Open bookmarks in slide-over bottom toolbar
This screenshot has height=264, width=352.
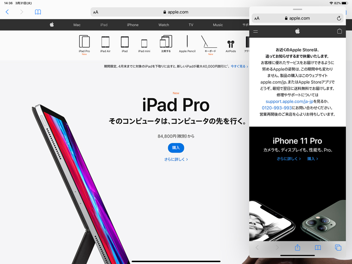click(x=318, y=248)
